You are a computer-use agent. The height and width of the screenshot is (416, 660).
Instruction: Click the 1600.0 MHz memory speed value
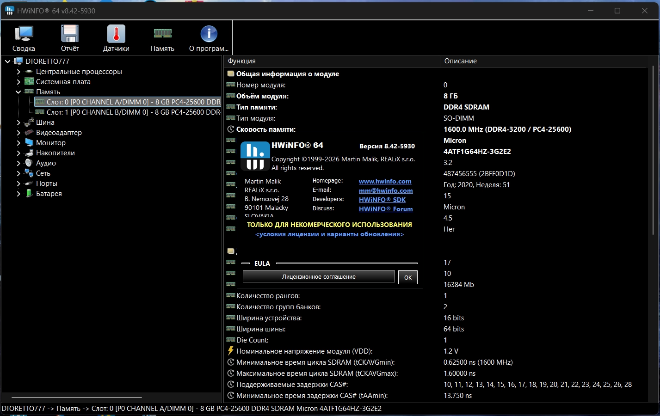pyautogui.click(x=507, y=129)
